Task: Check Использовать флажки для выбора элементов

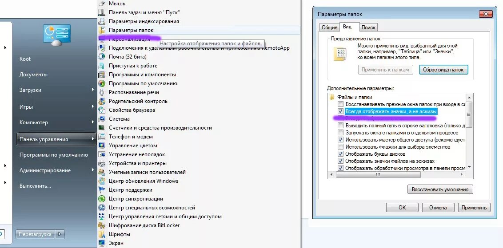Action: (x=341, y=147)
